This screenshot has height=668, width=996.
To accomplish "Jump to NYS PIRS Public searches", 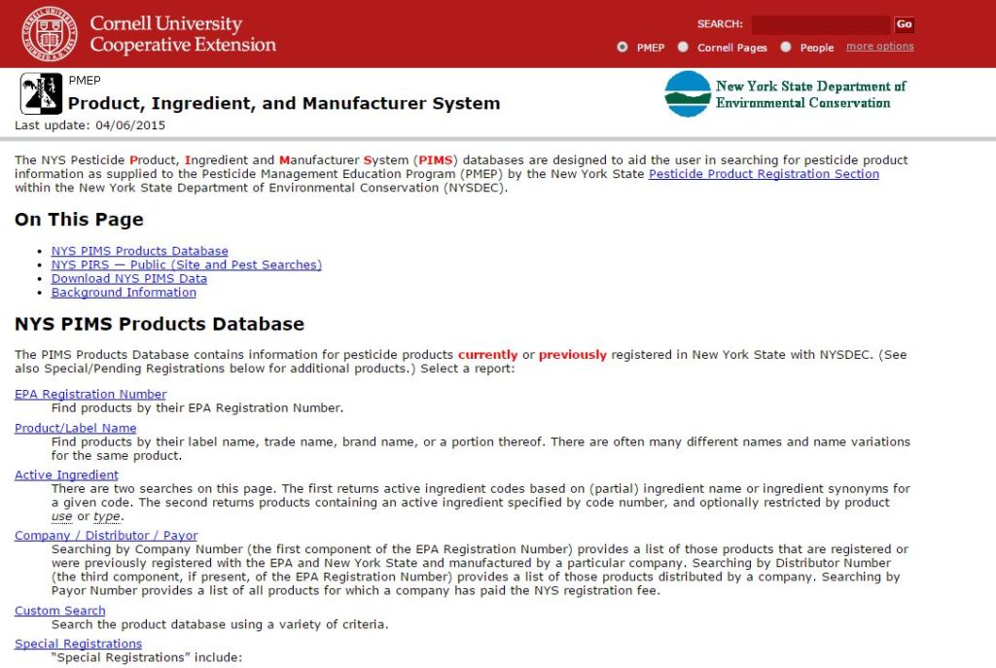I will click(x=186, y=264).
